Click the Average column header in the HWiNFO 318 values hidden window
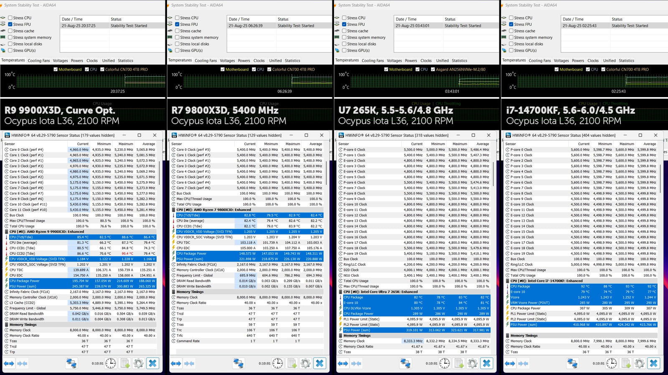The image size is (668, 375). pyautogui.click(x=479, y=144)
